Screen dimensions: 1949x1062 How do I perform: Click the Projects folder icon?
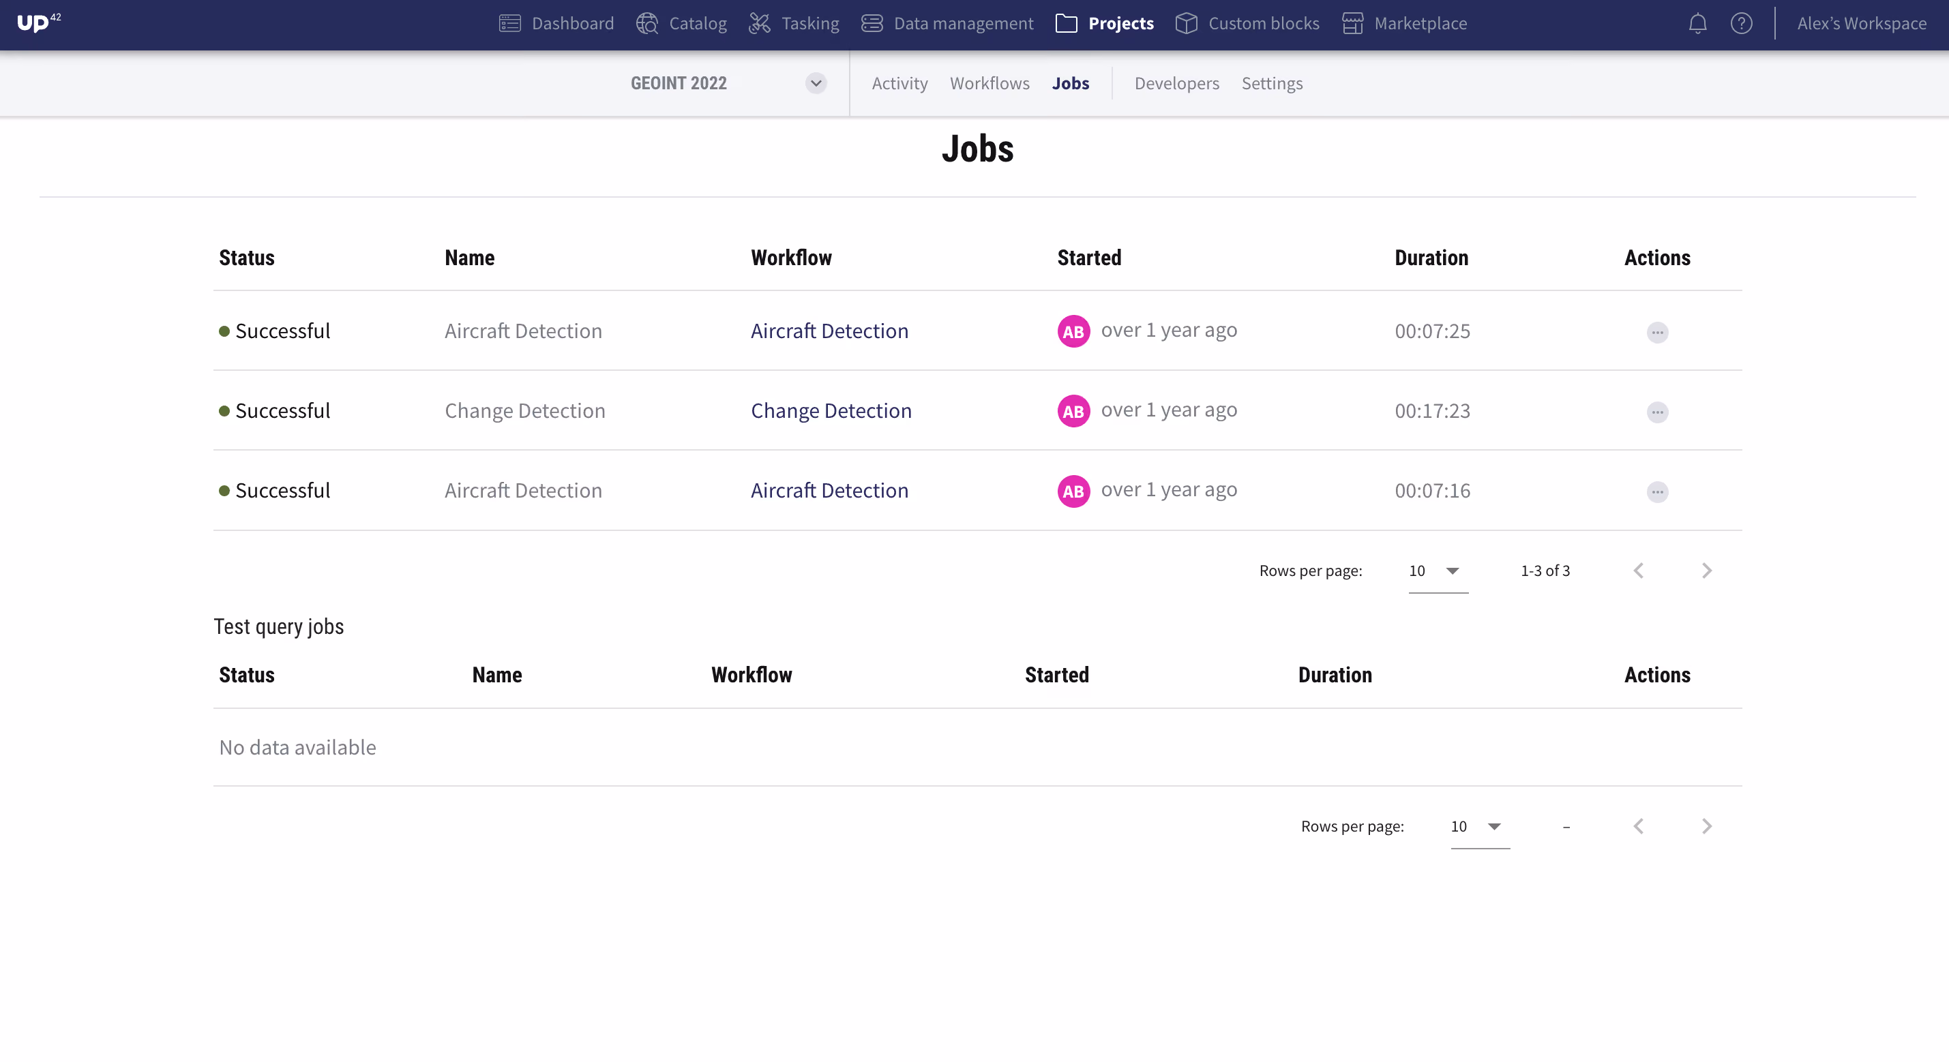coord(1066,23)
